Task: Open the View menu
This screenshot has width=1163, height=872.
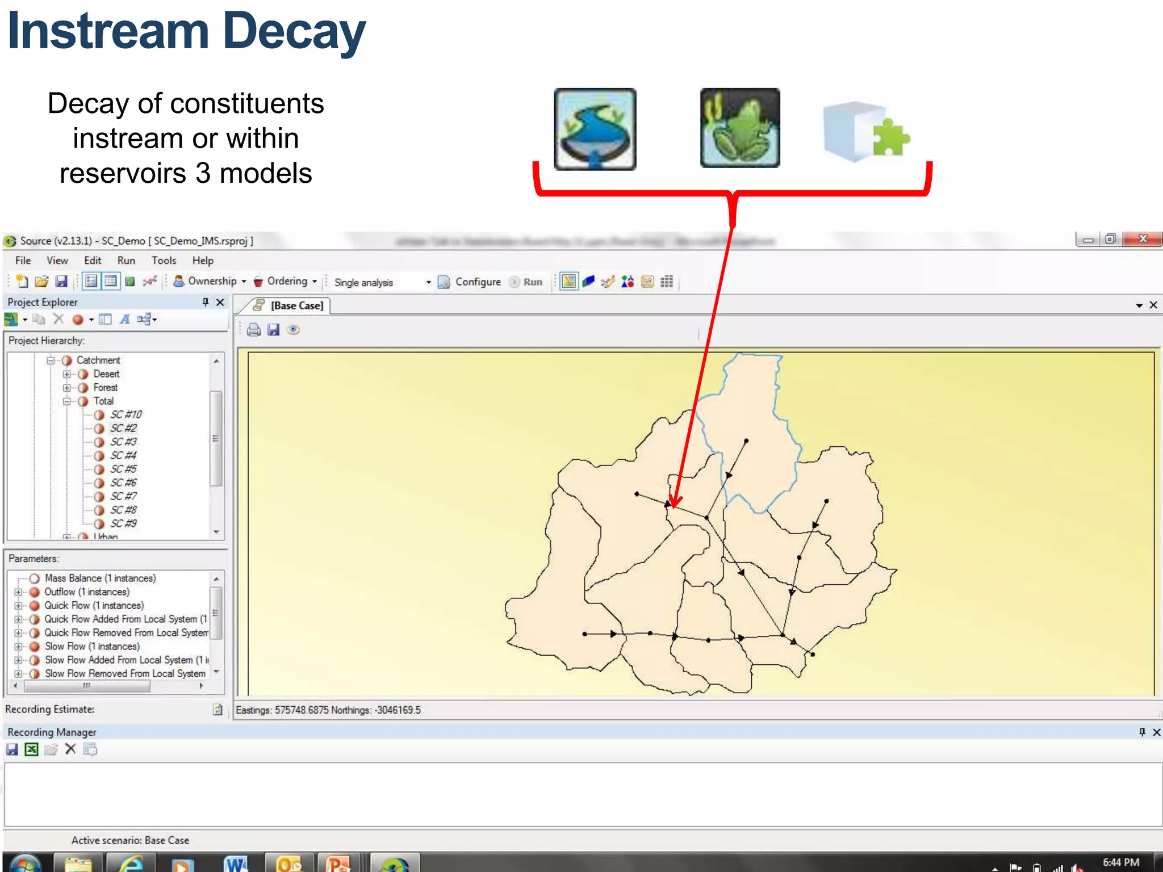Action: pyautogui.click(x=57, y=261)
